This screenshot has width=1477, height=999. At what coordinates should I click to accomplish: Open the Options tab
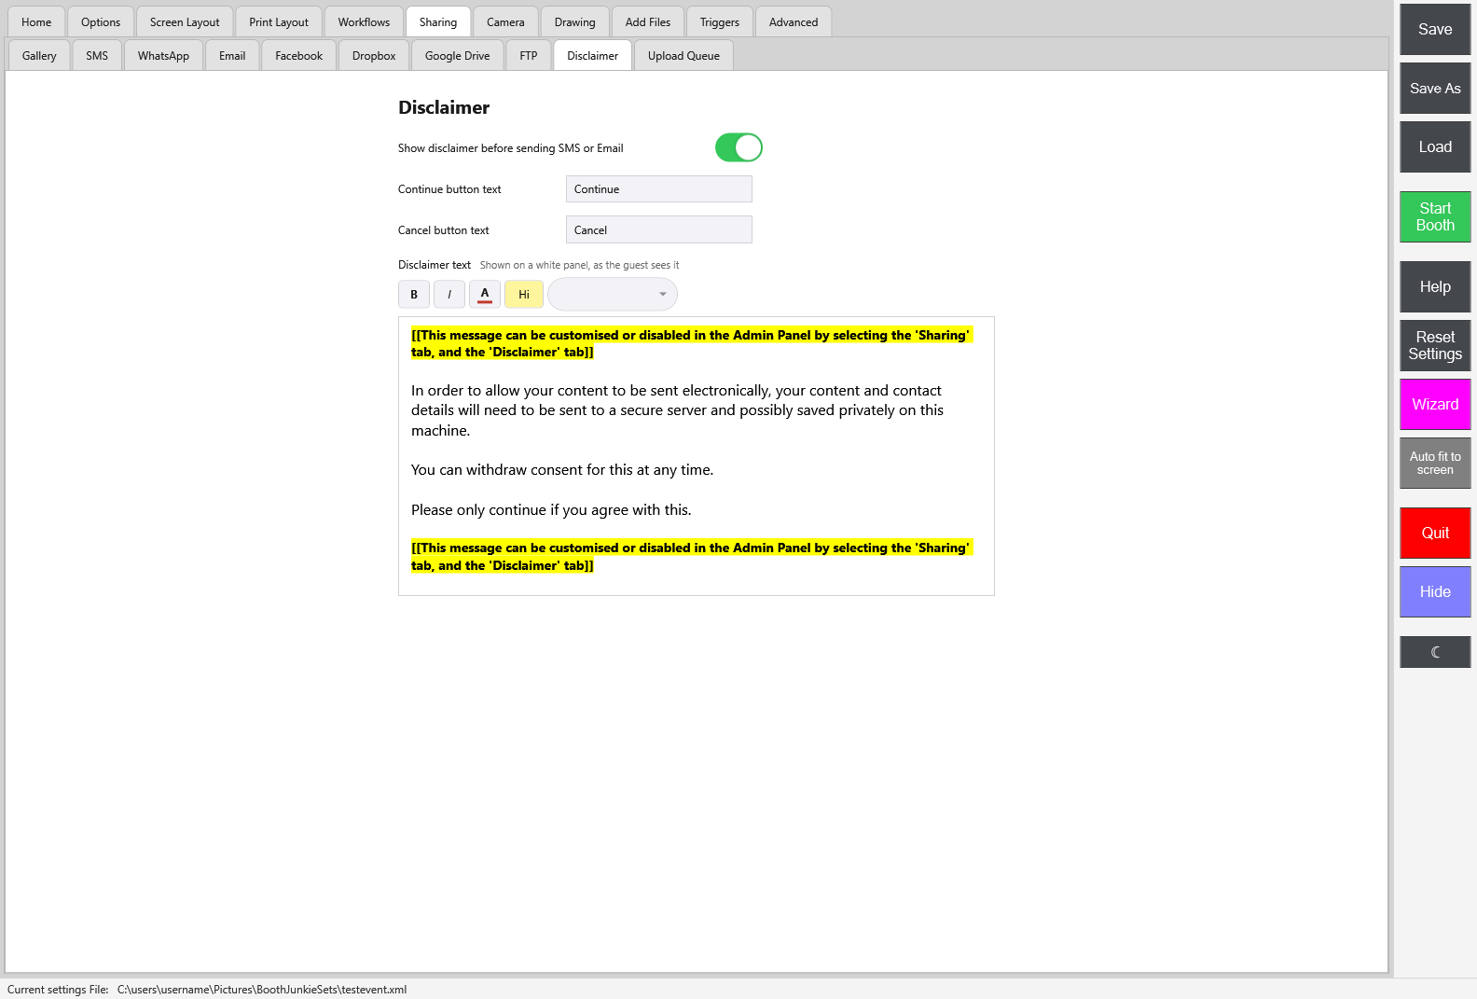(101, 22)
